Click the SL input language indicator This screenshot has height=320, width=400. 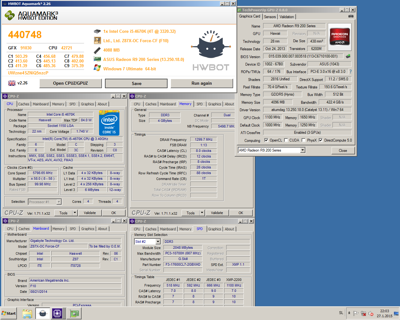(x=341, y=313)
